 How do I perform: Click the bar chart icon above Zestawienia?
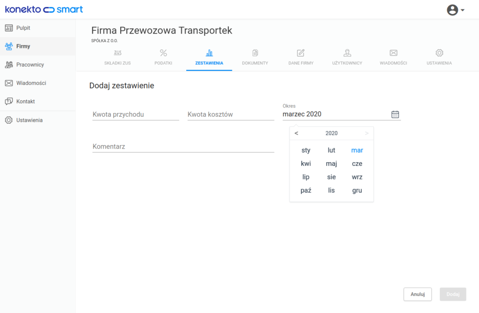[209, 53]
